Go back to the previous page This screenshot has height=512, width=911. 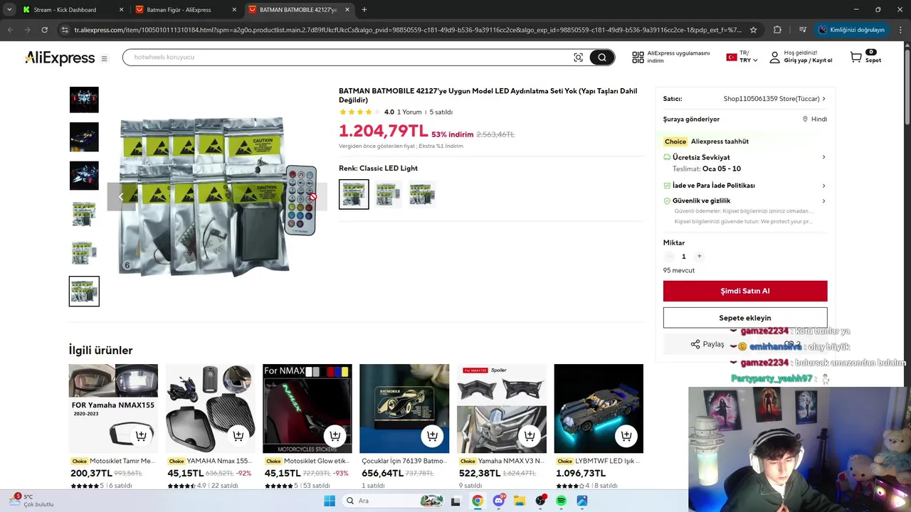(10, 30)
